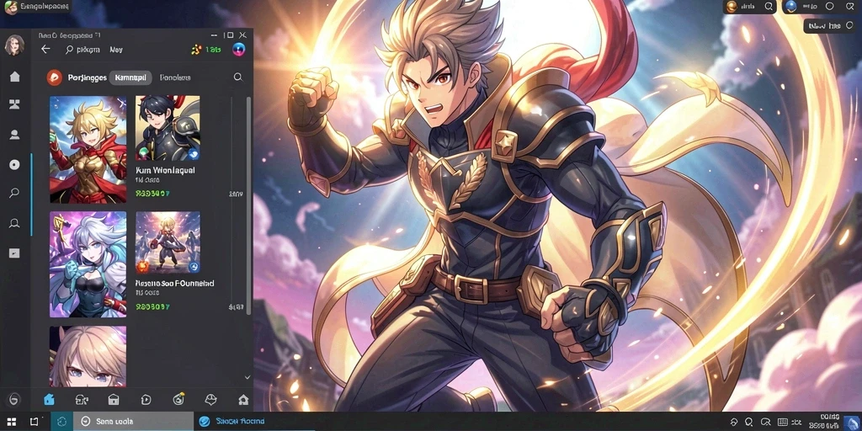Click the home icon in left sidebar
Screen dimensions: 862x431
click(x=15, y=77)
